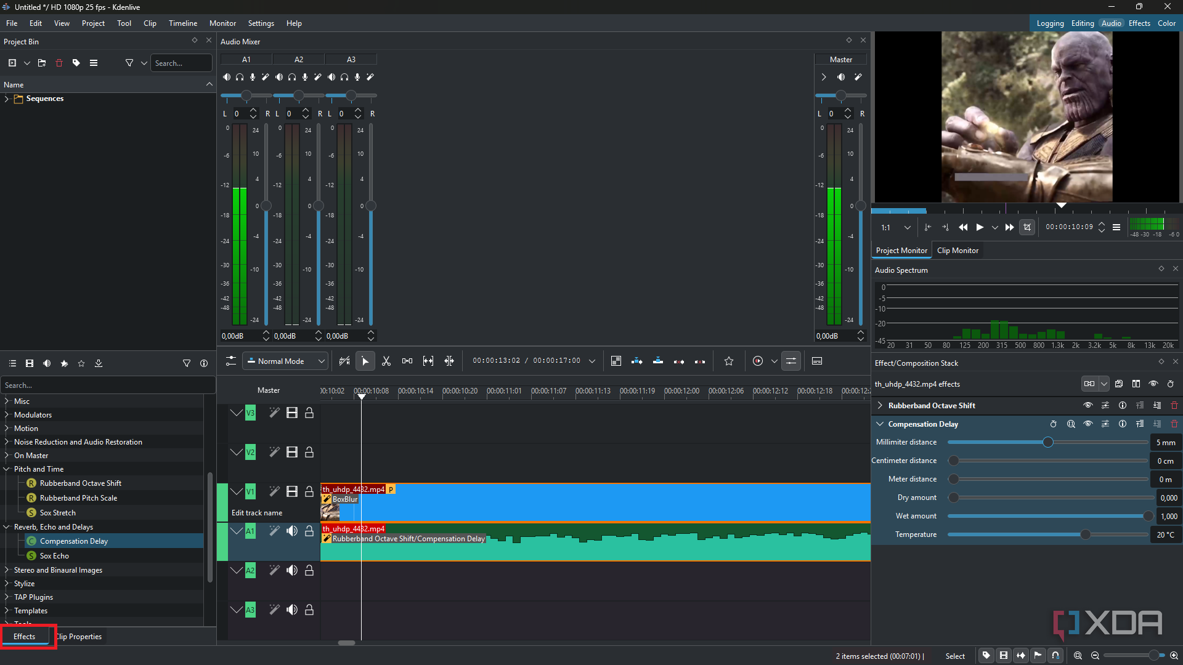Viewport: 1183px width, 665px height.
Task: Solo channel A2 headphone icon in mixer
Action: (x=292, y=77)
